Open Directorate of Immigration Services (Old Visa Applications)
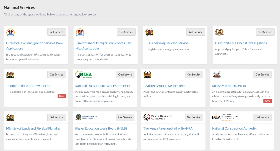 tap(104, 46)
